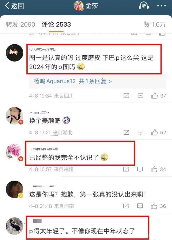
Task: Open the 赞 1.6万 likes tab
Action: pos(155,24)
